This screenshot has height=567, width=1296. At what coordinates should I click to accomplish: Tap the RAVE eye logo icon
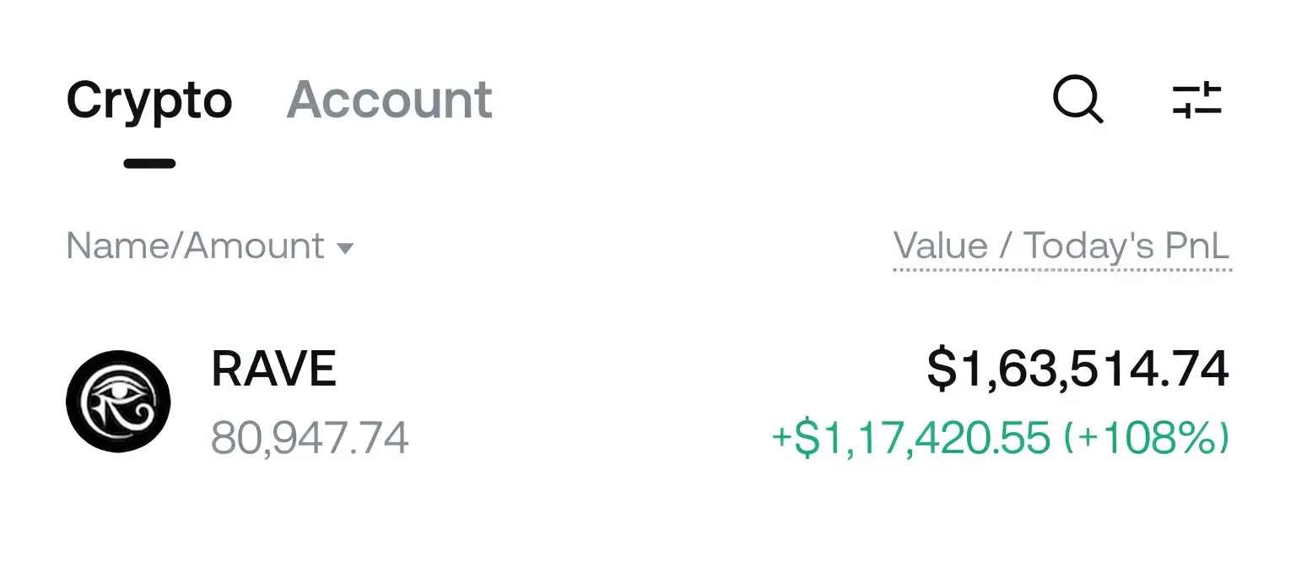click(118, 402)
